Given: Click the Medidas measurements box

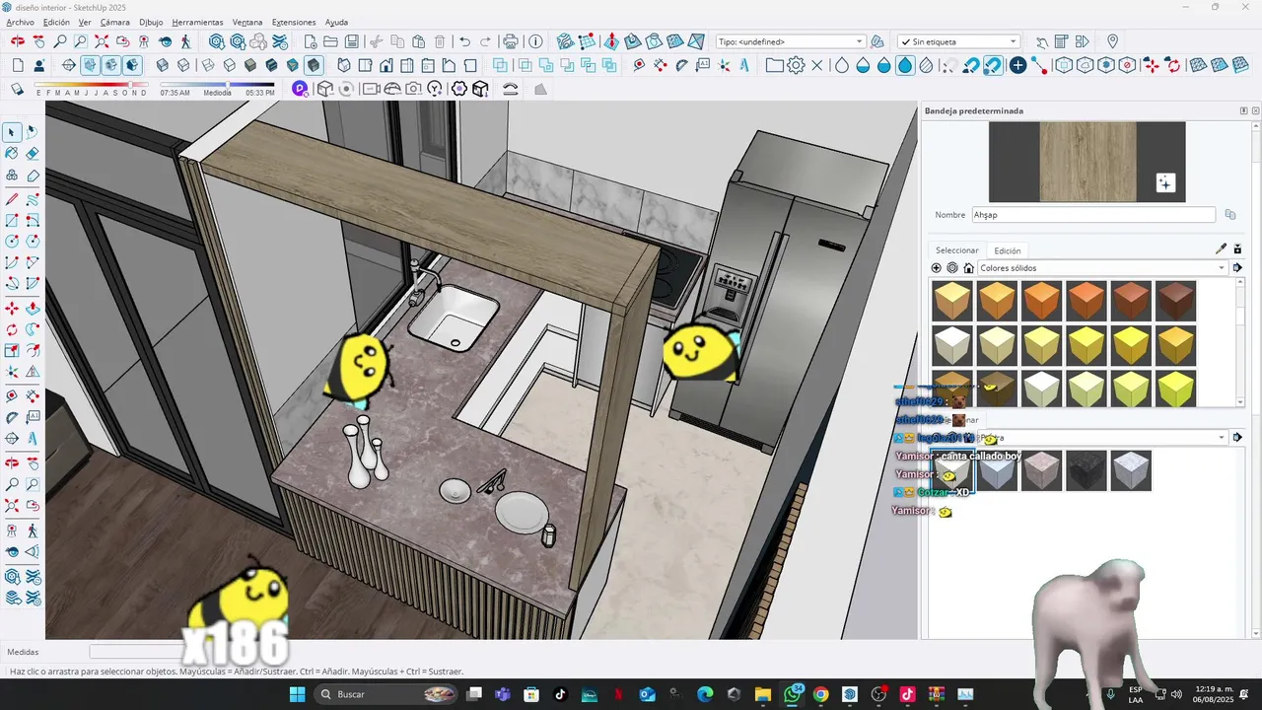Looking at the screenshot, I should coord(136,652).
